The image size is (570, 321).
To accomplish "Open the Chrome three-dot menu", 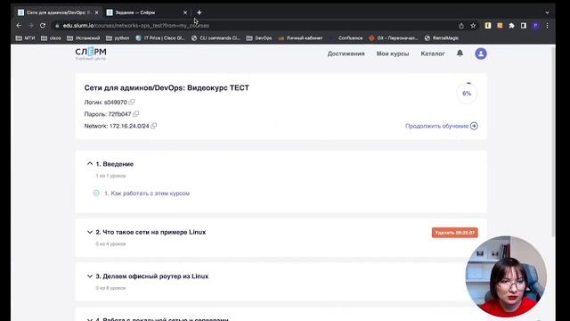I will [x=547, y=26].
